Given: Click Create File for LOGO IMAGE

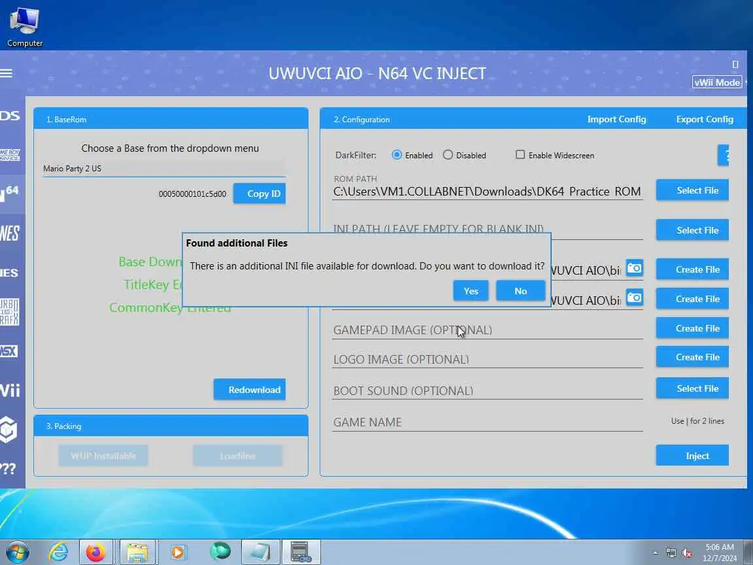Looking at the screenshot, I should coord(692,357).
